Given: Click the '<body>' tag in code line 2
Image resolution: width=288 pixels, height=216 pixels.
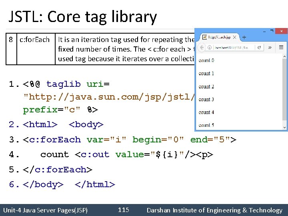Looking at the screenshot, I should 86,124.
